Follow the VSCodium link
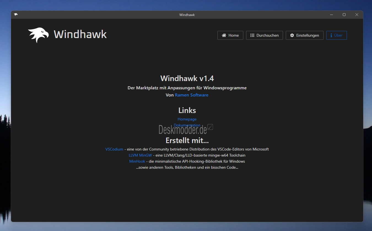 point(114,149)
